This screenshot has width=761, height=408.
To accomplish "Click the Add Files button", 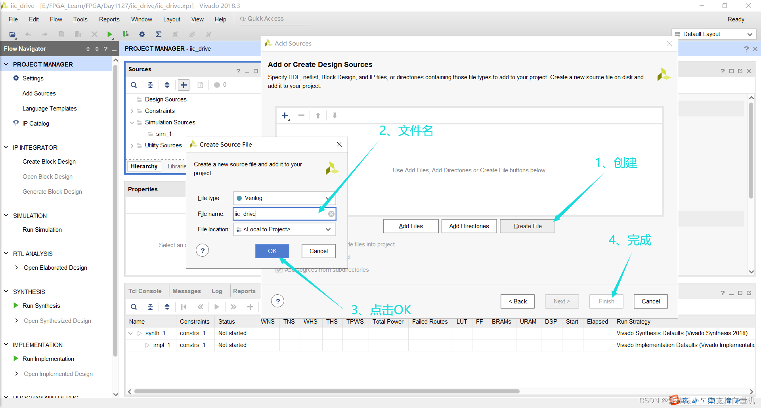I will (411, 226).
